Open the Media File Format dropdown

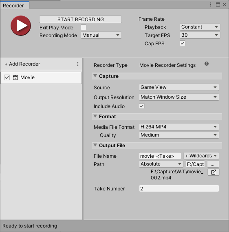[179, 127]
